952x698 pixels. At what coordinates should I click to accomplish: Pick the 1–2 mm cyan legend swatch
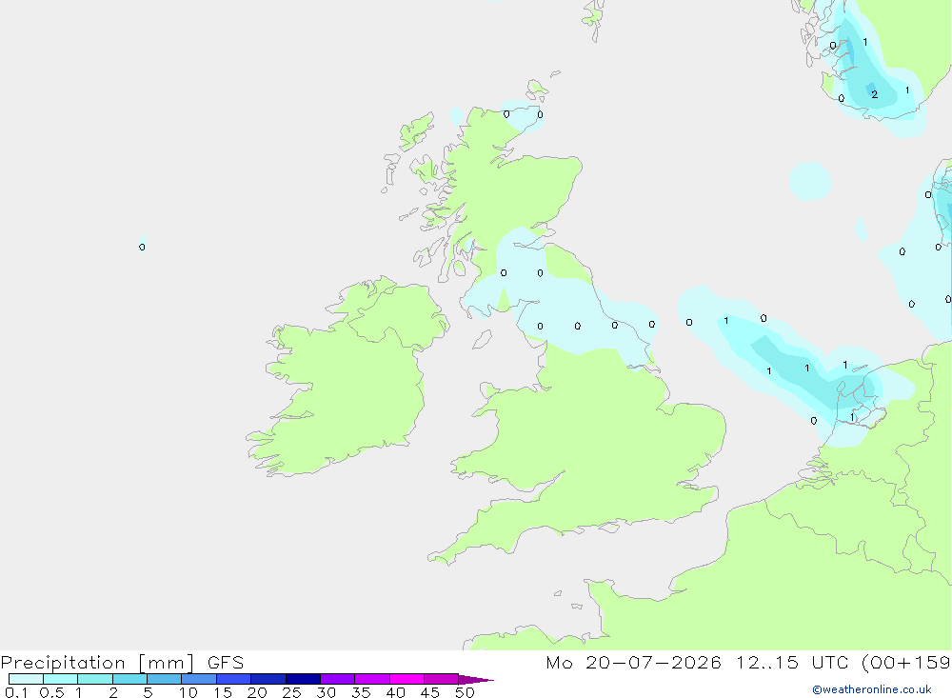pos(95,679)
